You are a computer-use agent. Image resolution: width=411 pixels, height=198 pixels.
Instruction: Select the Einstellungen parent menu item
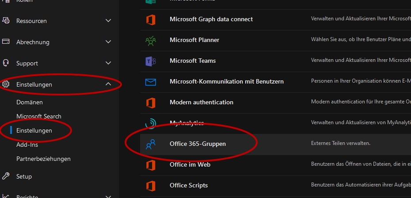[x=34, y=84]
